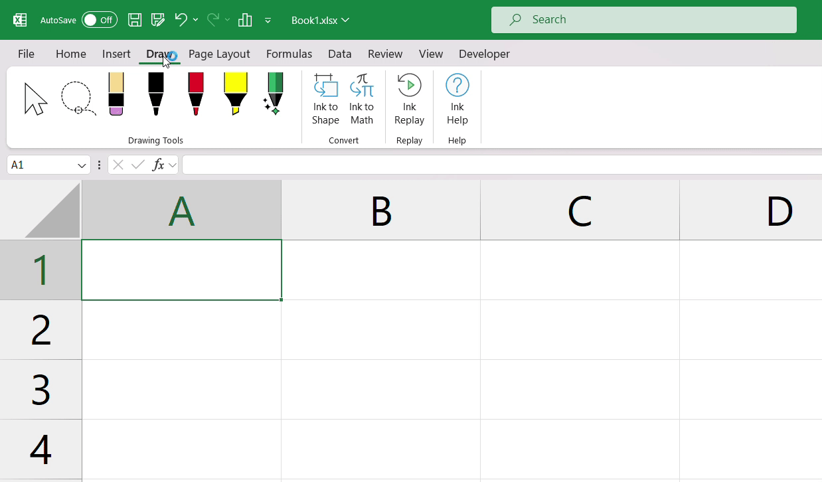822x482 pixels.
Task: Open the Redo history dropdown arrow
Action: (x=227, y=20)
